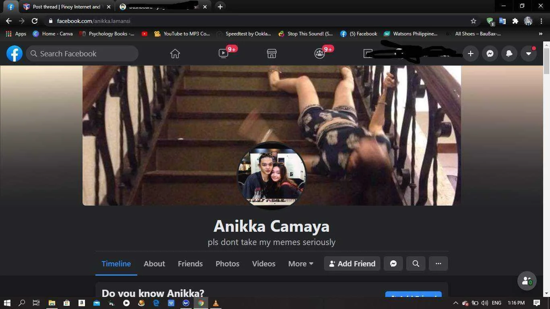Open the Chrome profile avatar

528,21
